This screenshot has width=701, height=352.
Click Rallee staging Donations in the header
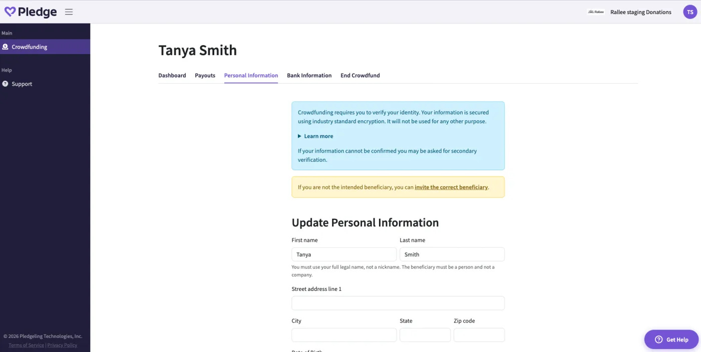point(640,12)
